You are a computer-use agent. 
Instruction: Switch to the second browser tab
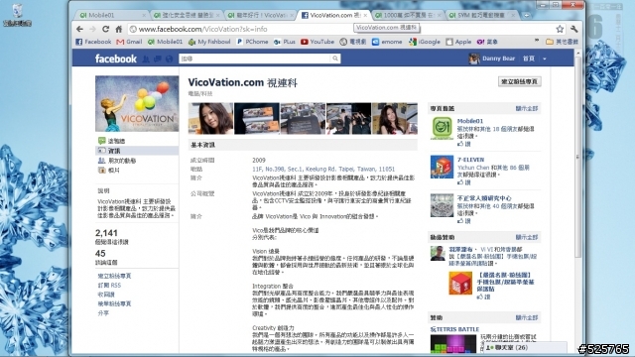(x=186, y=15)
